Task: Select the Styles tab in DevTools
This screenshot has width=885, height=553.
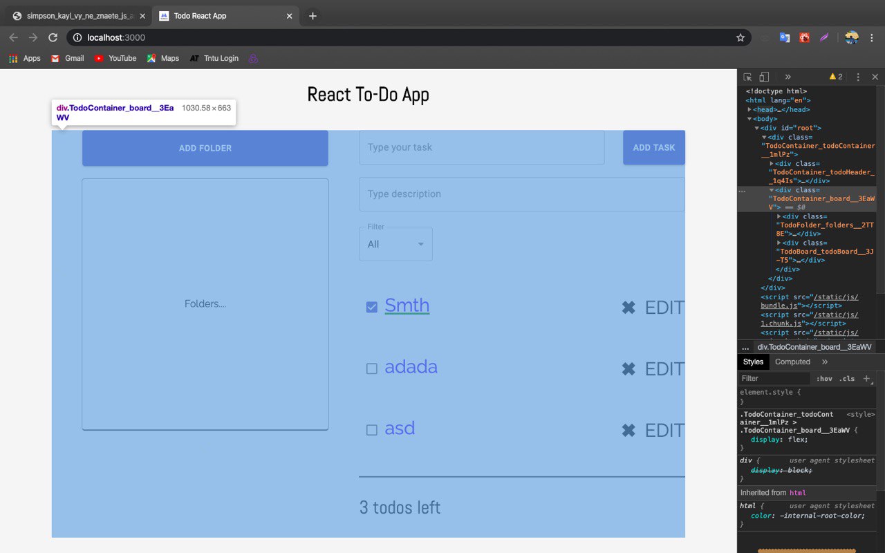Action: (x=753, y=362)
